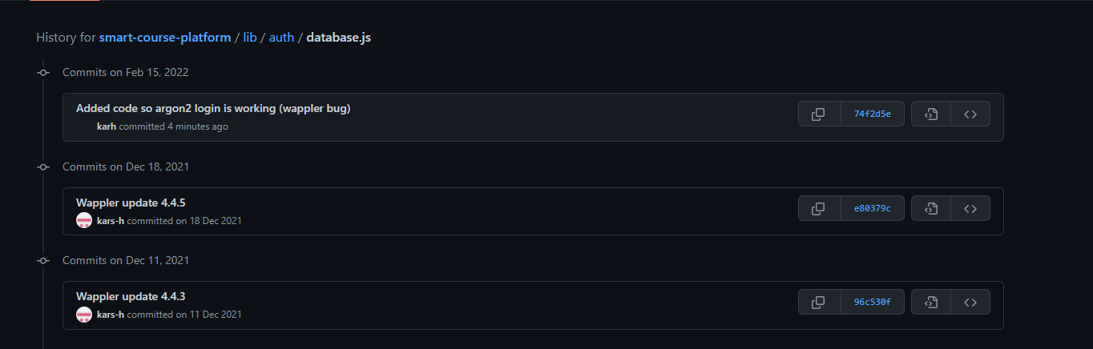View file at commit e80379c
Viewport: 1093px width, 349px height.
pyautogui.click(x=931, y=209)
